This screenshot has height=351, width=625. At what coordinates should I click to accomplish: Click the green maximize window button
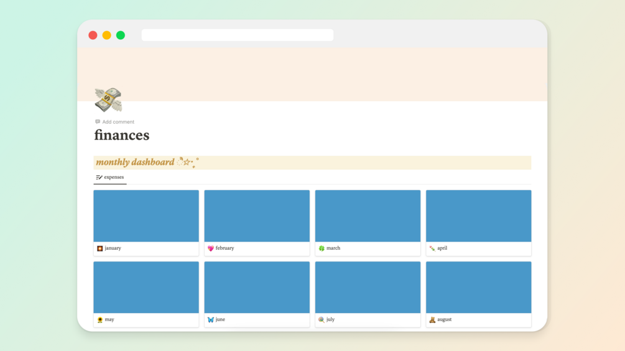pos(121,35)
